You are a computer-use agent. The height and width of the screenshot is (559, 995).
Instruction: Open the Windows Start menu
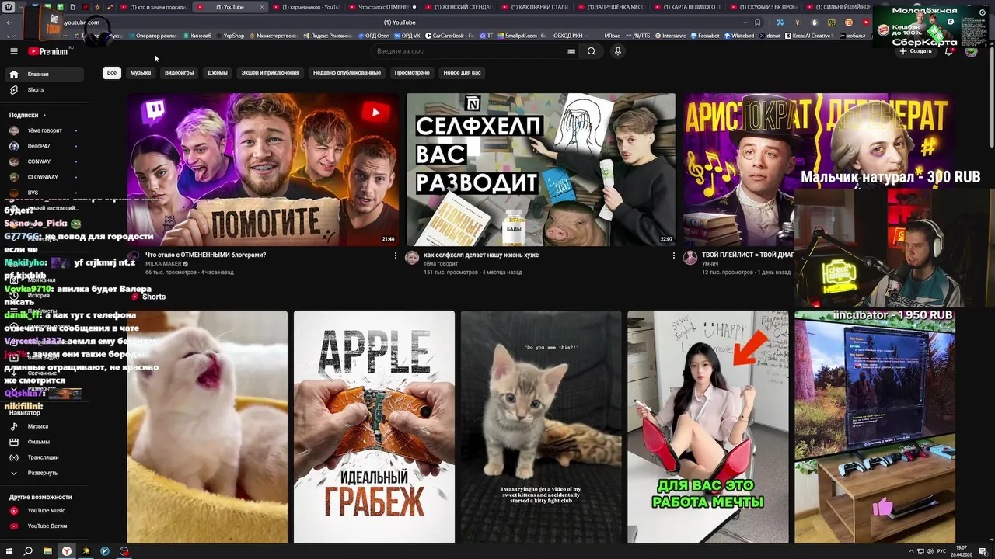(9, 551)
